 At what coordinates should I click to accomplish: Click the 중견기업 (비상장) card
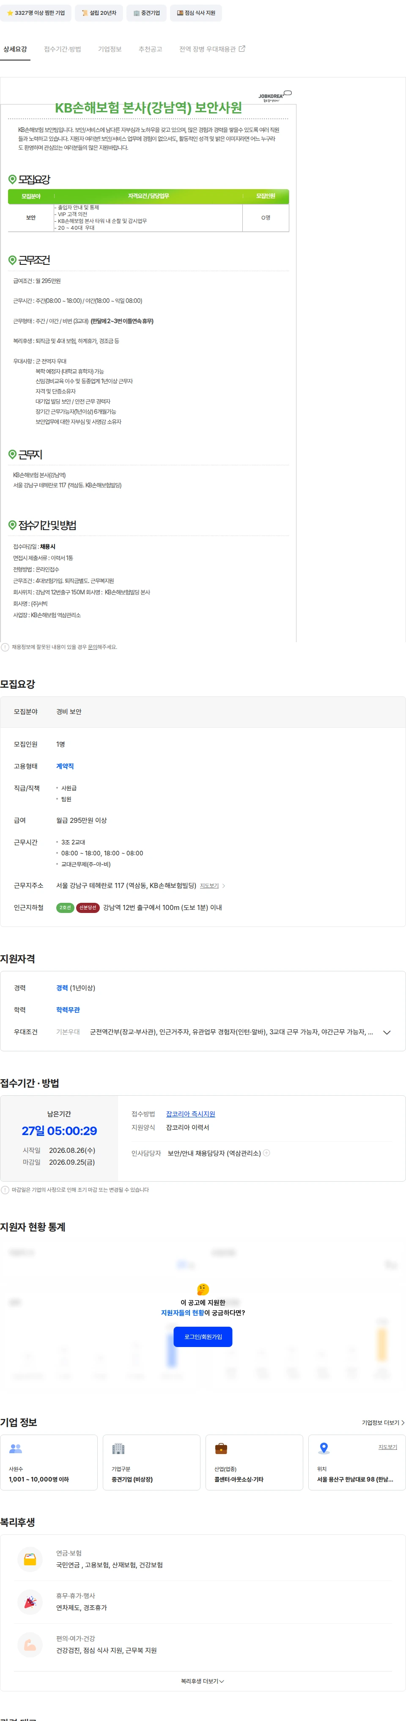[151, 1463]
